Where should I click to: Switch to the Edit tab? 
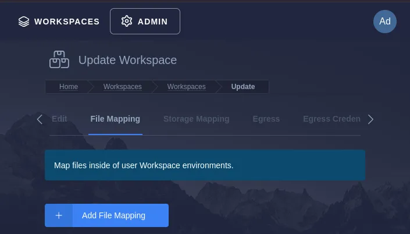pos(59,119)
